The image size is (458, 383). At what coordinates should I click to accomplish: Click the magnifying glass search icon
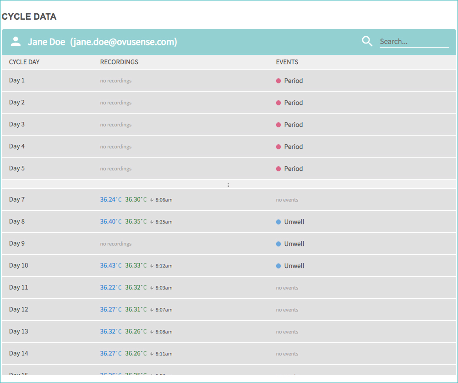coord(367,41)
